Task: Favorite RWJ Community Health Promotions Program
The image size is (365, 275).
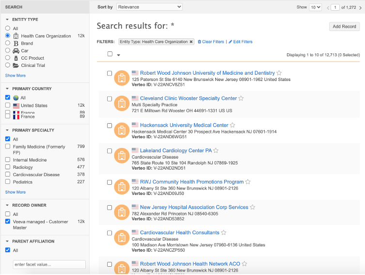Action: tap(248, 181)
